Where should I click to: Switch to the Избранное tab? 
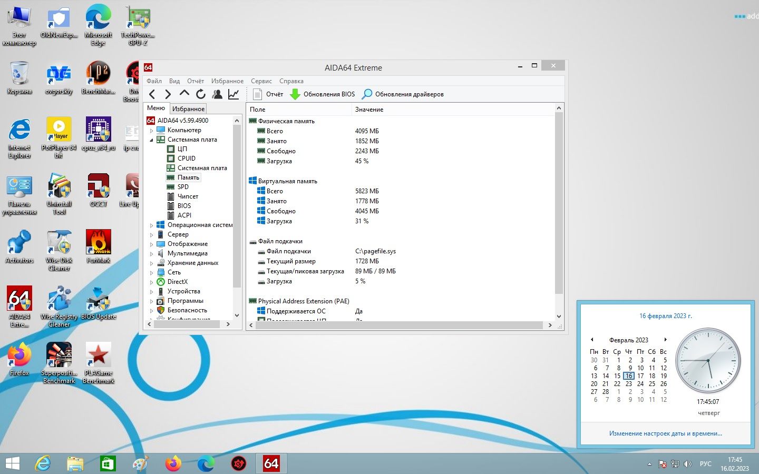click(188, 108)
